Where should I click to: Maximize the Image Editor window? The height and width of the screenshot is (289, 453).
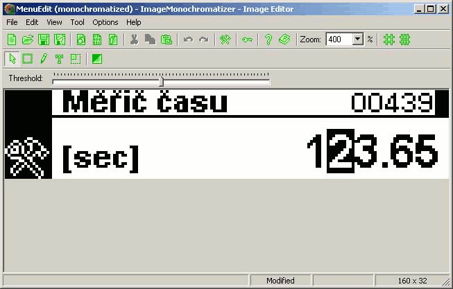click(431, 9)
